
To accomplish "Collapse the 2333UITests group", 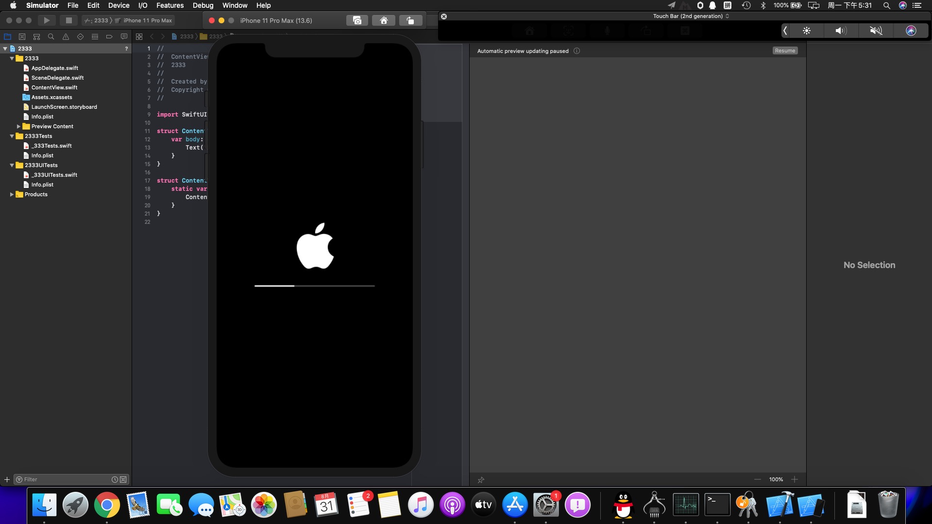I will [12, 165].
